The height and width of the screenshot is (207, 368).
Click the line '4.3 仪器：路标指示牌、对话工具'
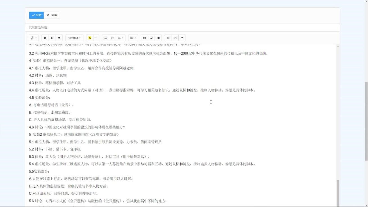(55, 83)
